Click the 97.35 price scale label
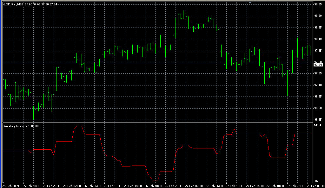This screenshot has height=188, width=325. 318,73
